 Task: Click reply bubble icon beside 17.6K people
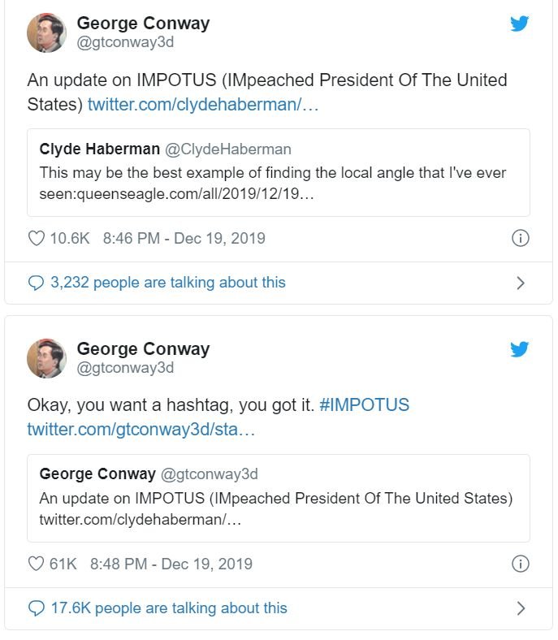[x=36, y=608]
